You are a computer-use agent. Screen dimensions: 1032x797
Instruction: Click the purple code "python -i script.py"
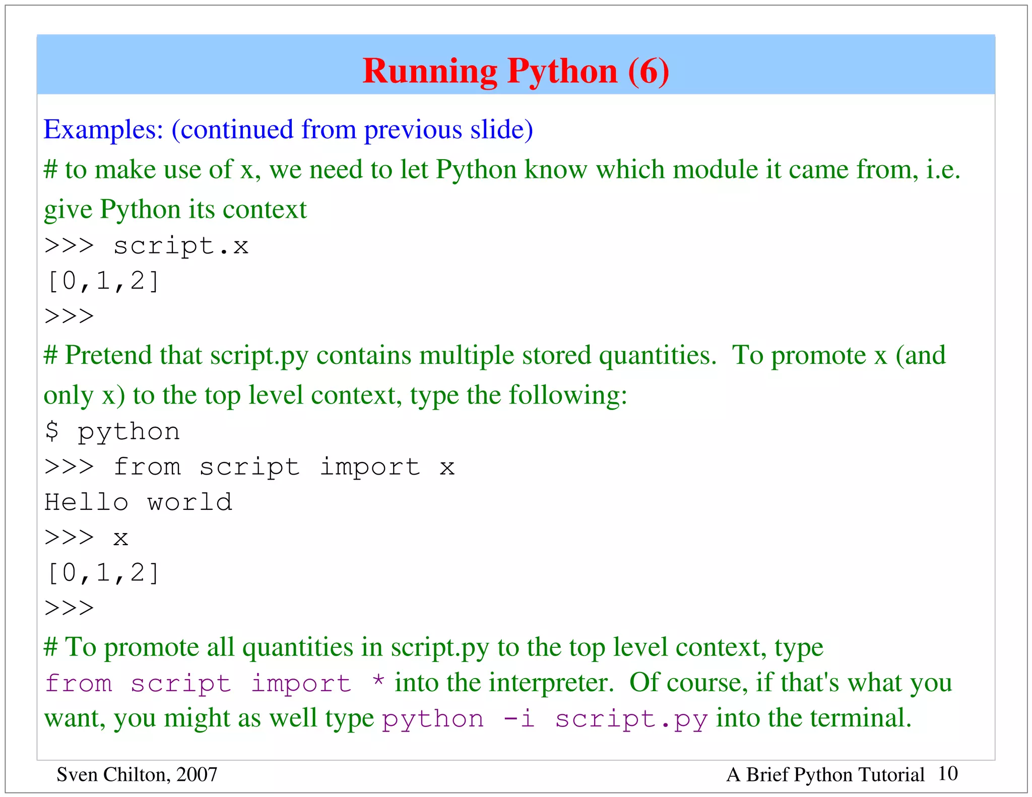point(545,719)
